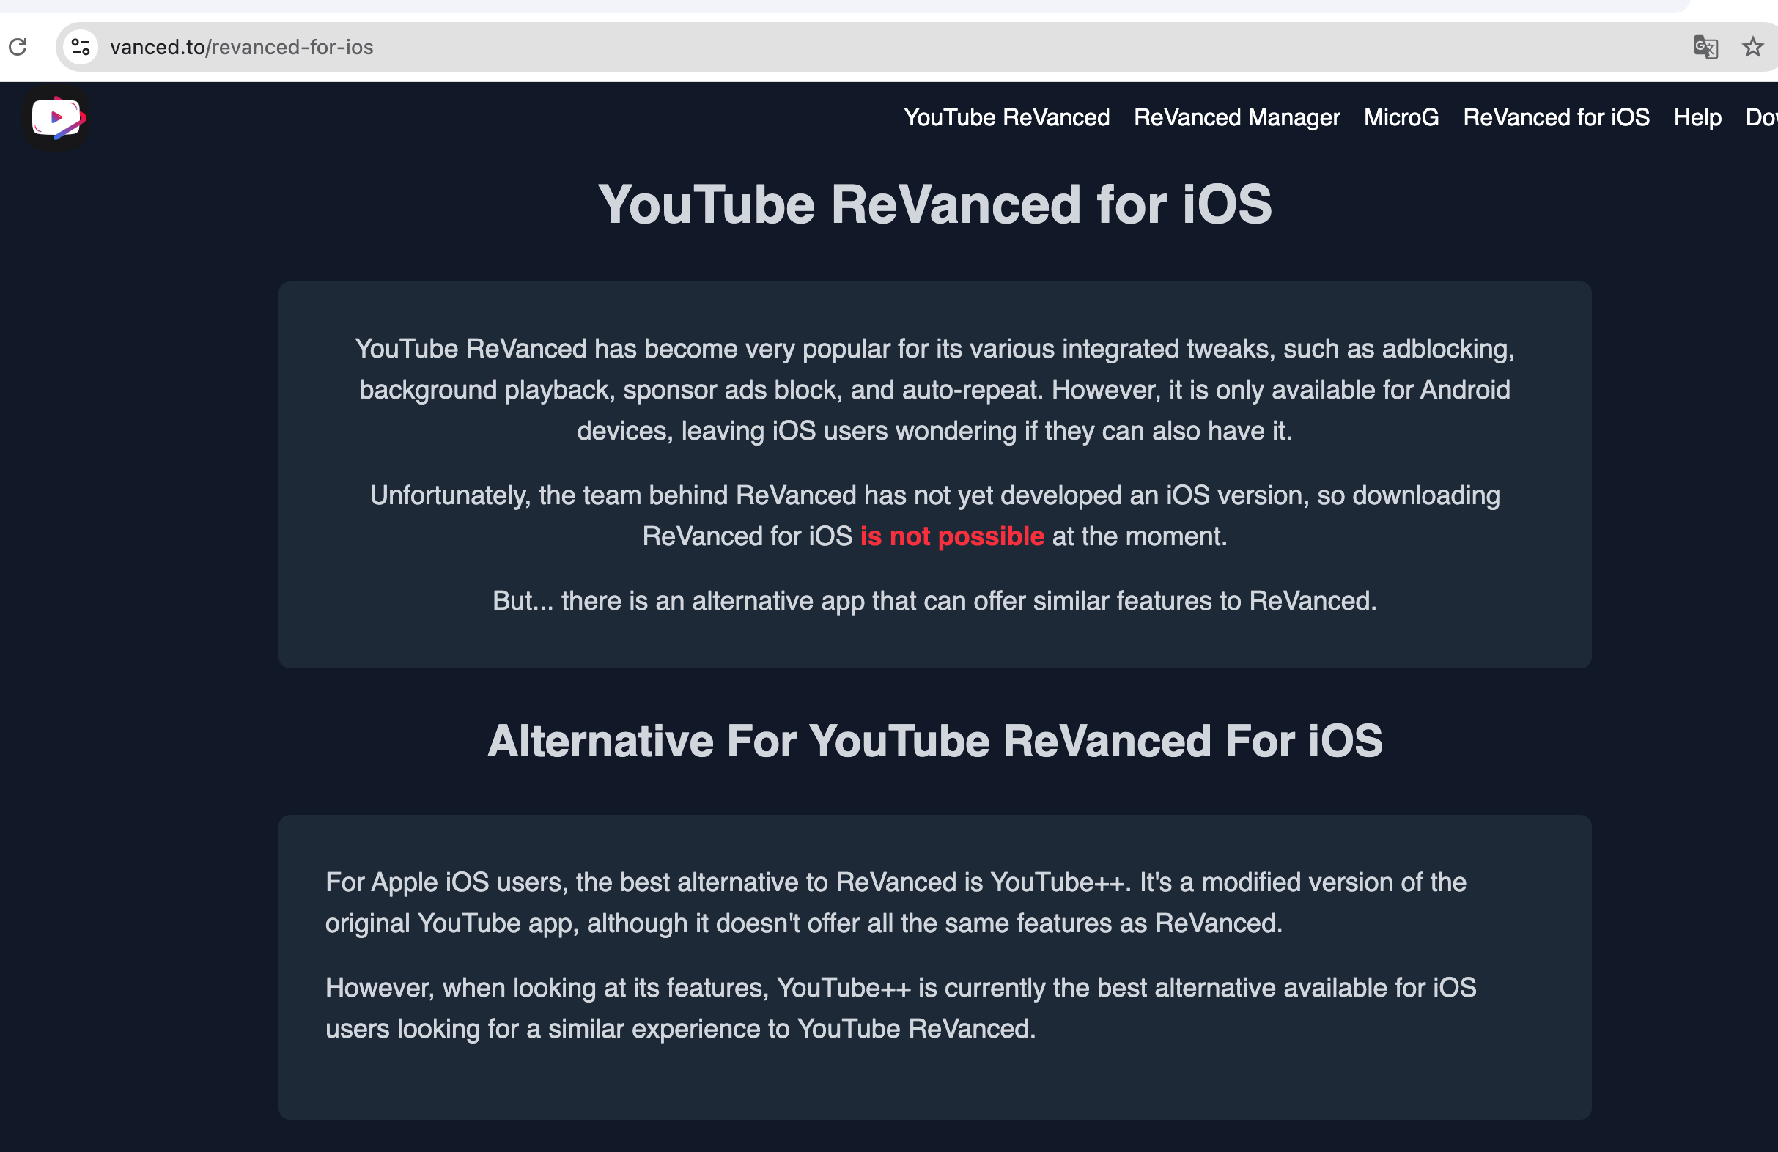Open YouTube ReVanced nav item
The image size is (1778, 1152).
(1006, 117)
